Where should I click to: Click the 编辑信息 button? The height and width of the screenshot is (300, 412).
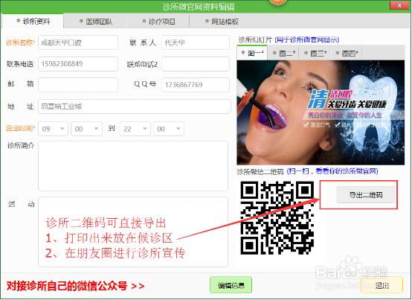(x=231, y=285)
